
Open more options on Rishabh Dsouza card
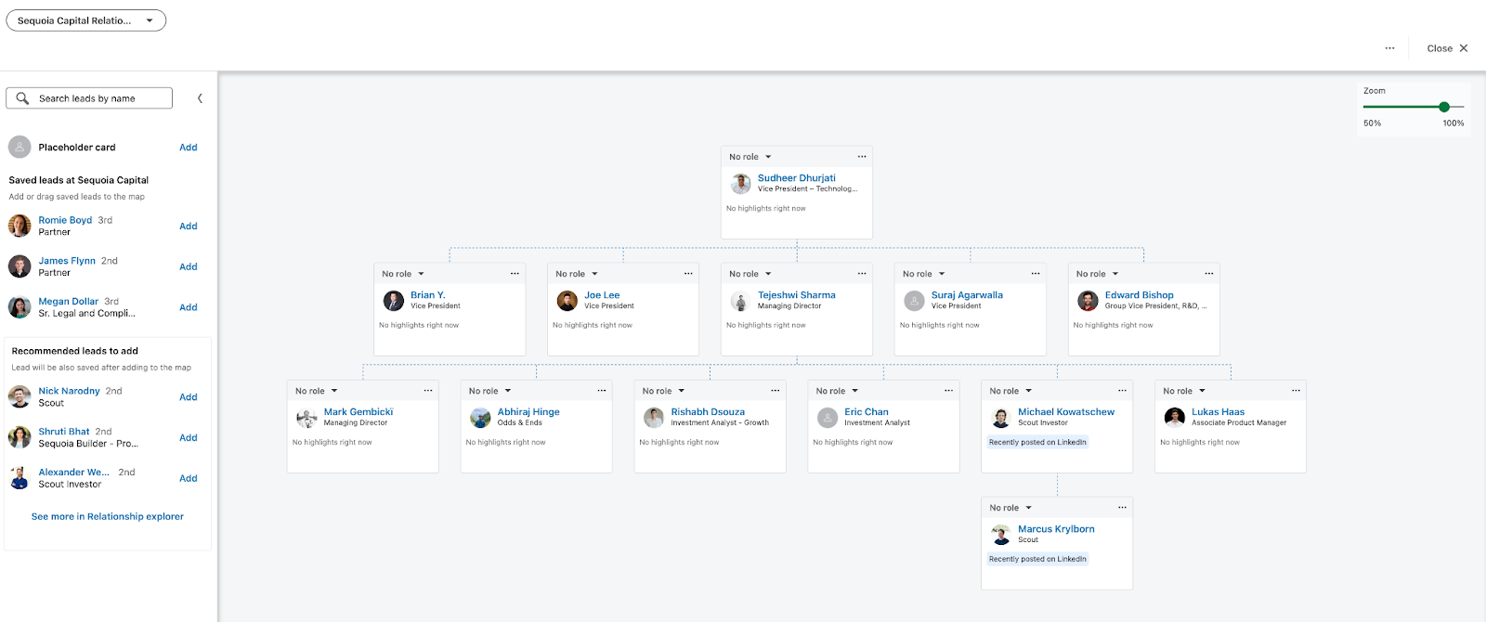tap(776, 391)
